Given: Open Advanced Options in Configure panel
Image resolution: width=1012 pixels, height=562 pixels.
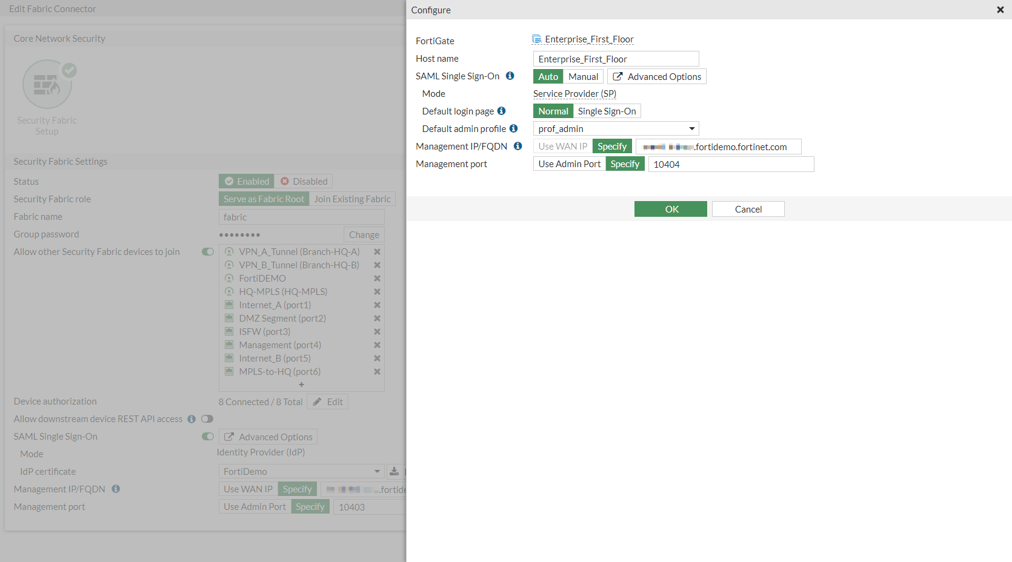Looking at the screenshot, I should 657,76.
